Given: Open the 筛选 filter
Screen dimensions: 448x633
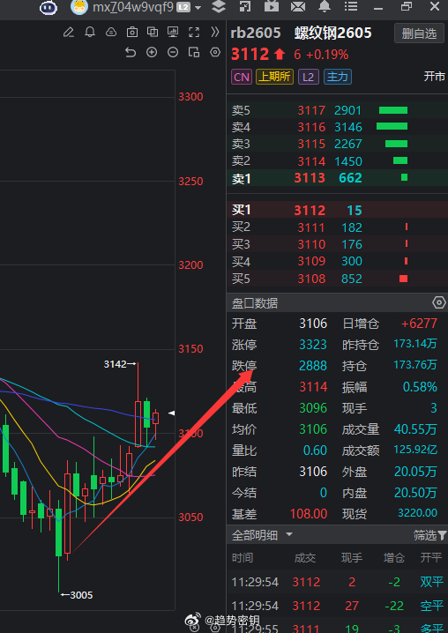Looking at the screenshot, I should 429,536.
